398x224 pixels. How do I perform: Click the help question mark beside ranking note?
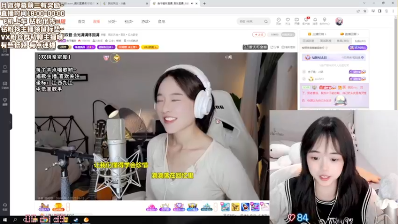[326, 48]
